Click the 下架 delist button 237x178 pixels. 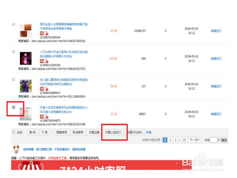[x=44, y=132]
